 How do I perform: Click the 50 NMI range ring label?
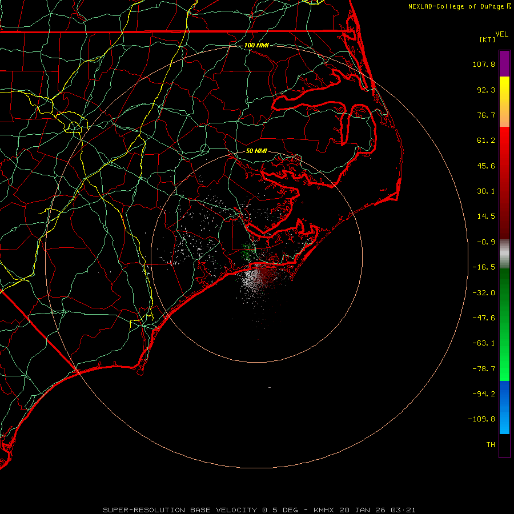[x=256, y=151]
